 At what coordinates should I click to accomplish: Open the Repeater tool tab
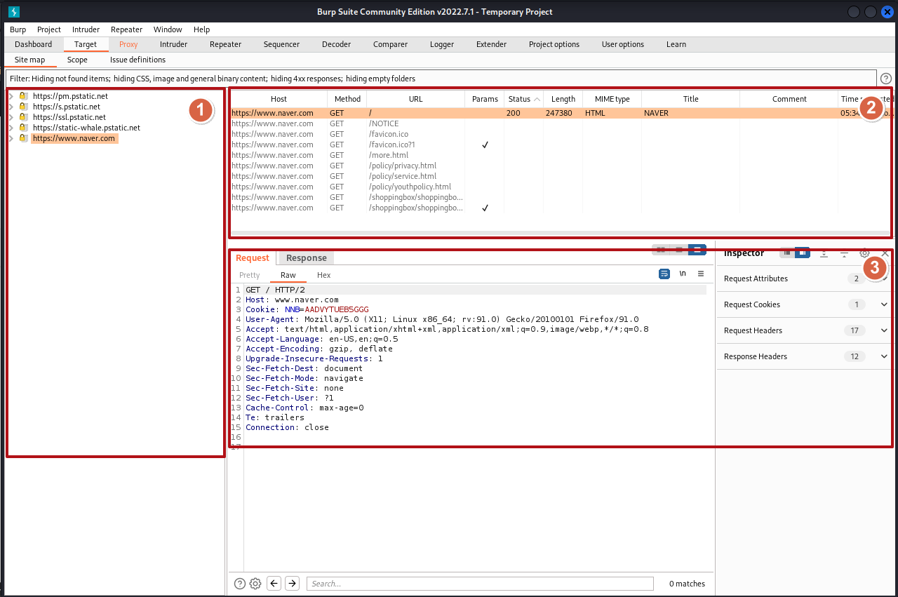225,44
